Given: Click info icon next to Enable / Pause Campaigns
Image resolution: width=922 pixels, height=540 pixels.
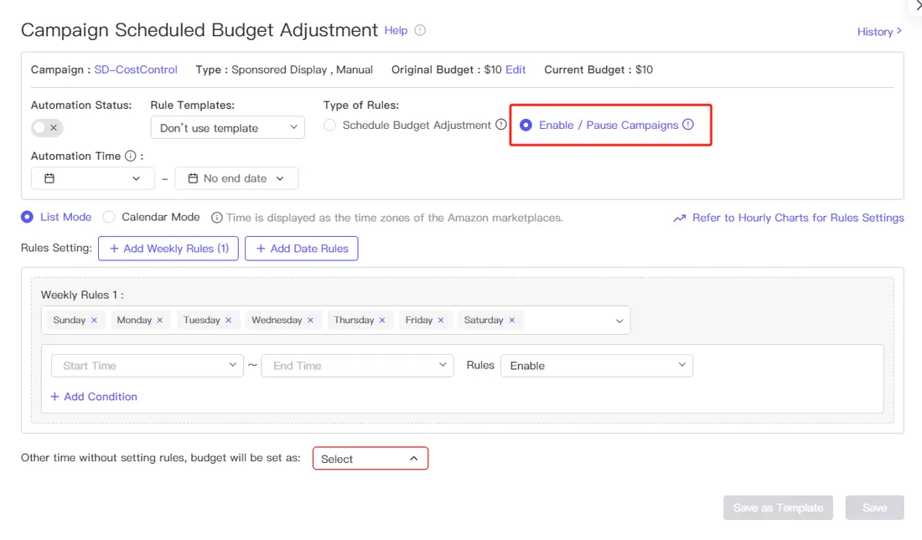Looking at the screenshot, I should pyautogui.click(x=688, y=125).
